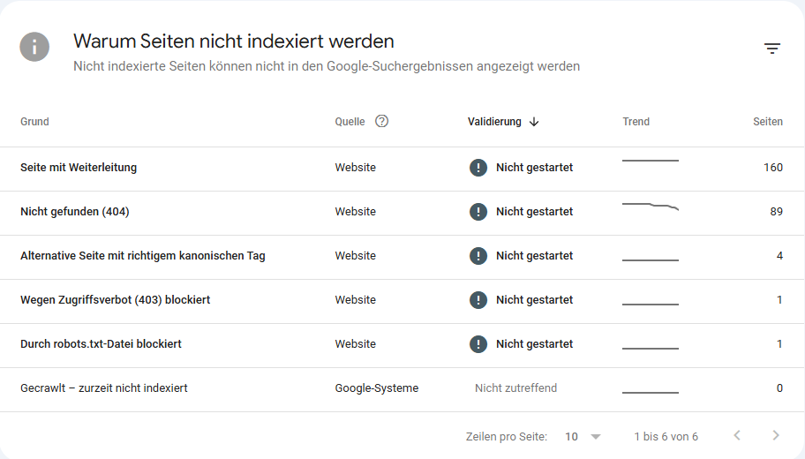Click Nicht gestartet in robots.txt row
This screenshot has width=805, height=459.
tap(534, 344)
